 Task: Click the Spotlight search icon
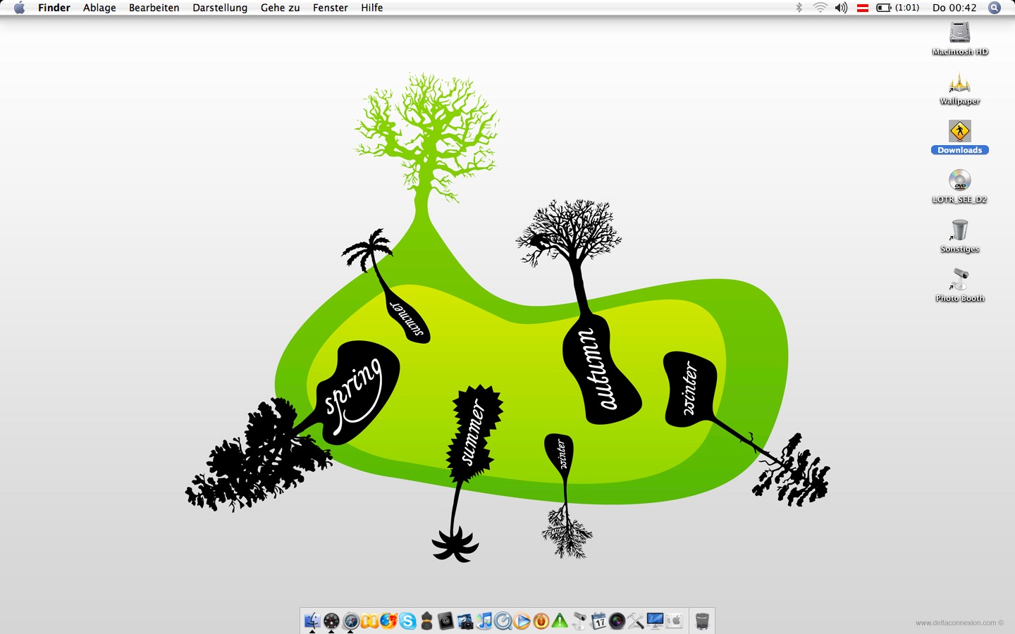coord(995,8)
